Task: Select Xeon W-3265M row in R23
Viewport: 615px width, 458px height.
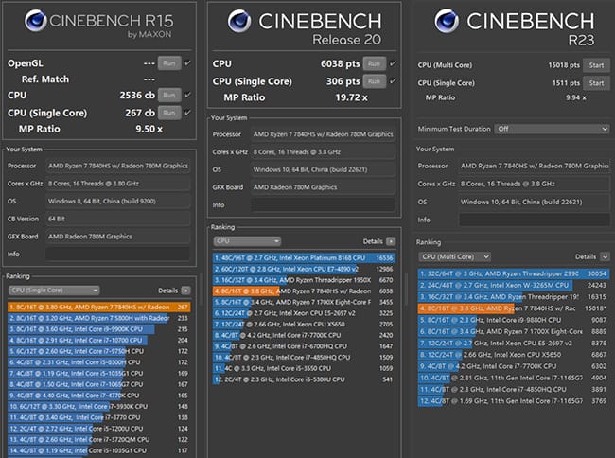Action: point(514,285)
